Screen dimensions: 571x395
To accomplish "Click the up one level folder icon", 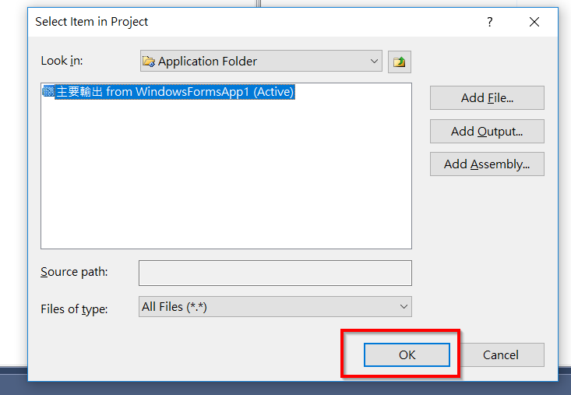I will 399,62.
